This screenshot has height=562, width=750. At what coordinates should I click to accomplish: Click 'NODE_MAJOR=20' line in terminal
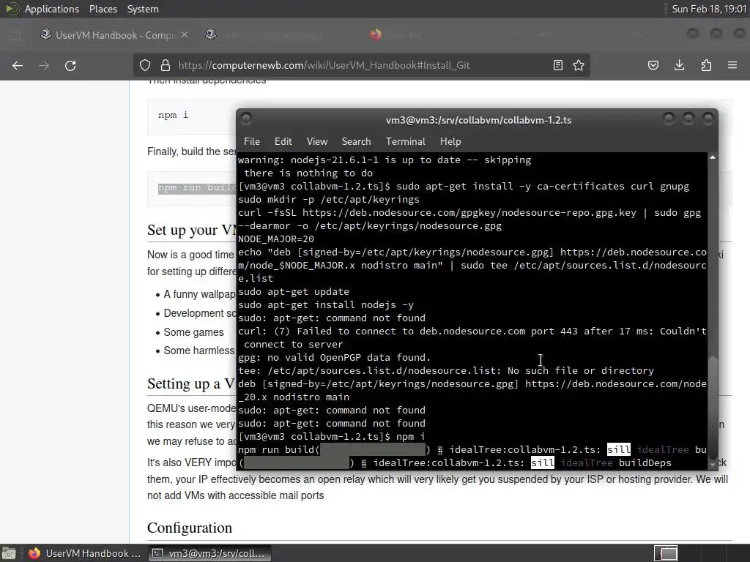[x=276, y=239]
